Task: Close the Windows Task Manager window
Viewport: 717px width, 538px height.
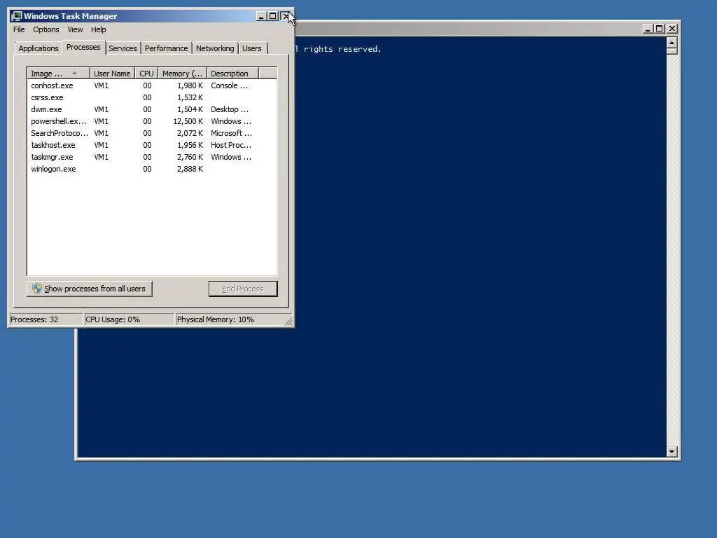Action: (x=286, y=16)
